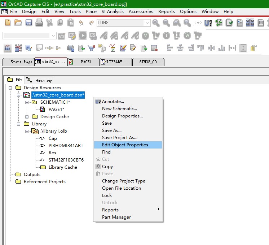This screenshot has width=269, height=245.
Task: Select the Cap part in library
Action: pos(53,138)
